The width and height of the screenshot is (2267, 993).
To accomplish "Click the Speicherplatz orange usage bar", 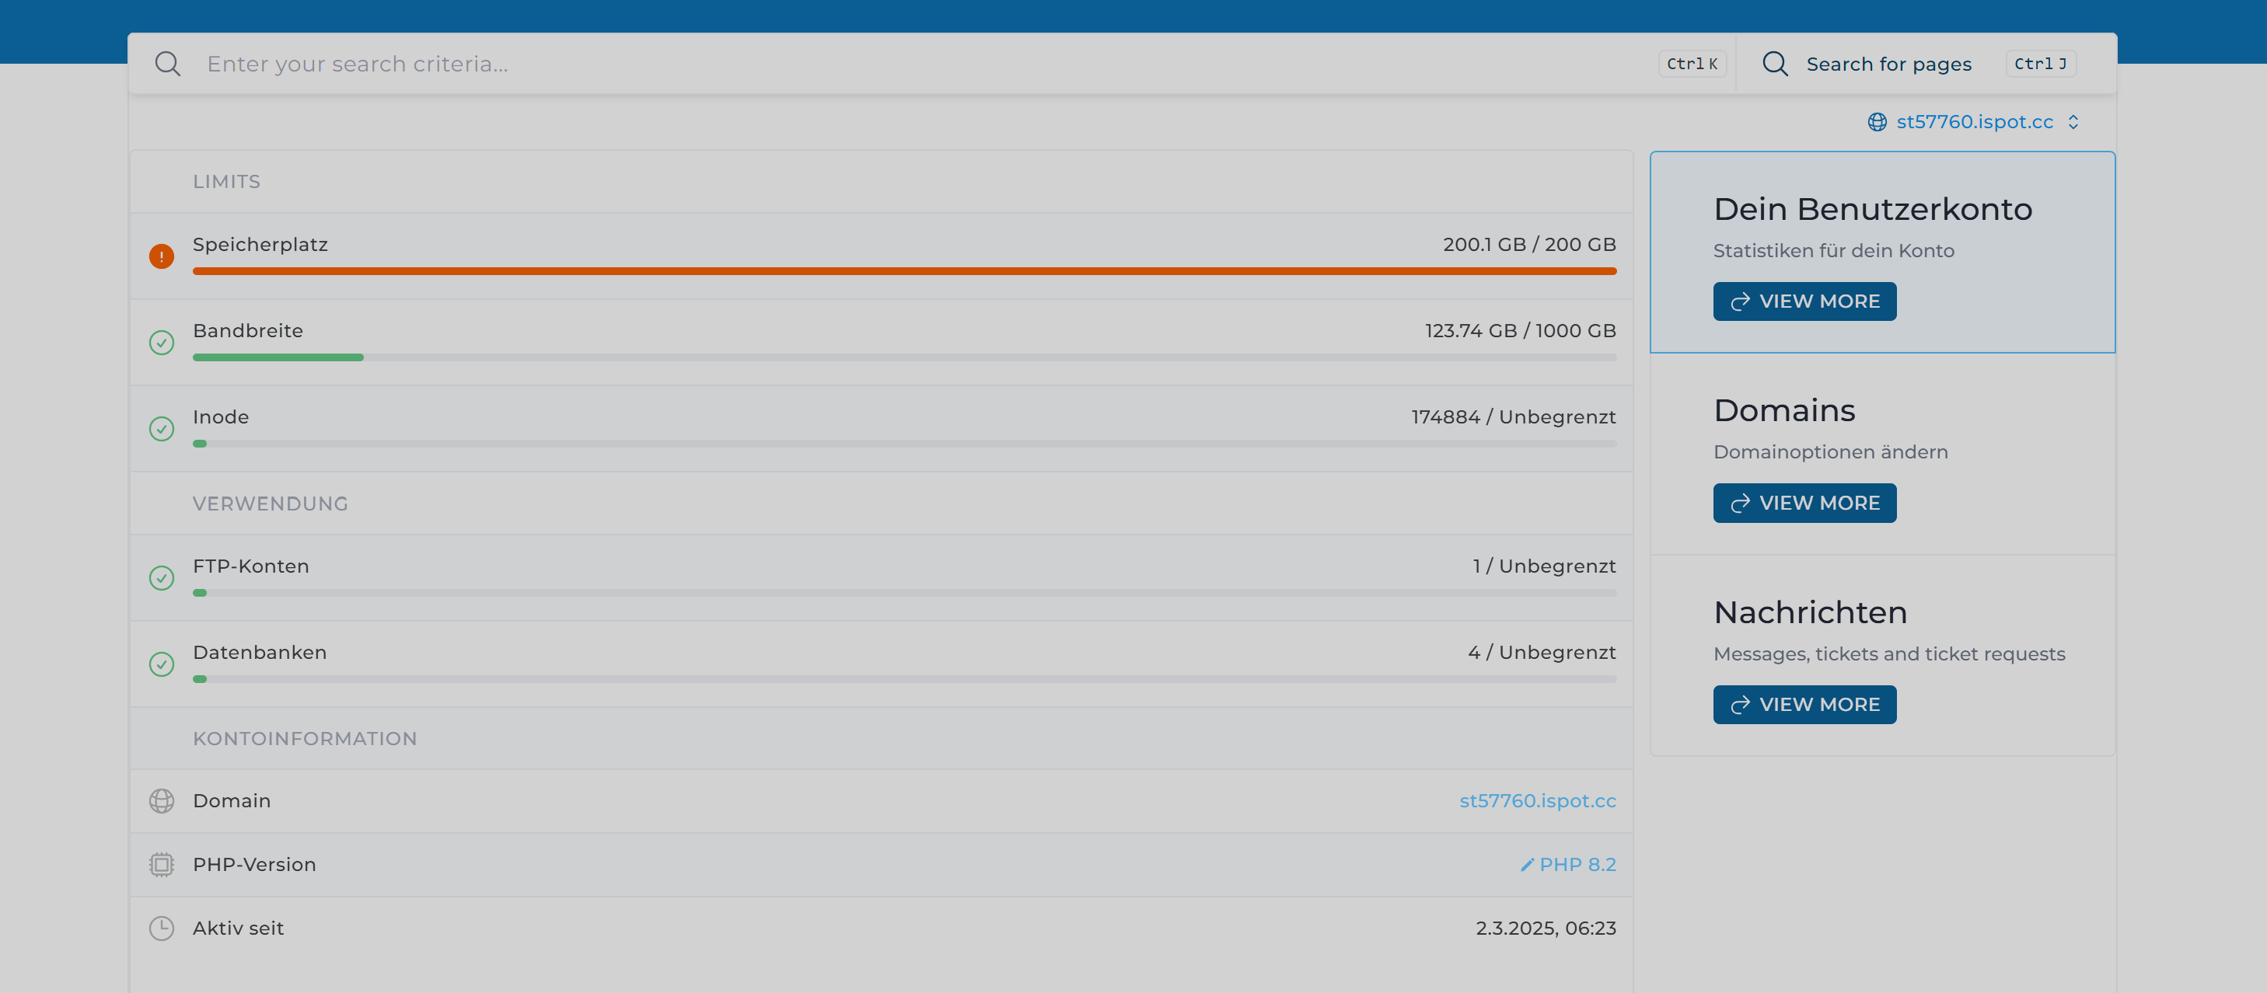I will click(904, 271).
